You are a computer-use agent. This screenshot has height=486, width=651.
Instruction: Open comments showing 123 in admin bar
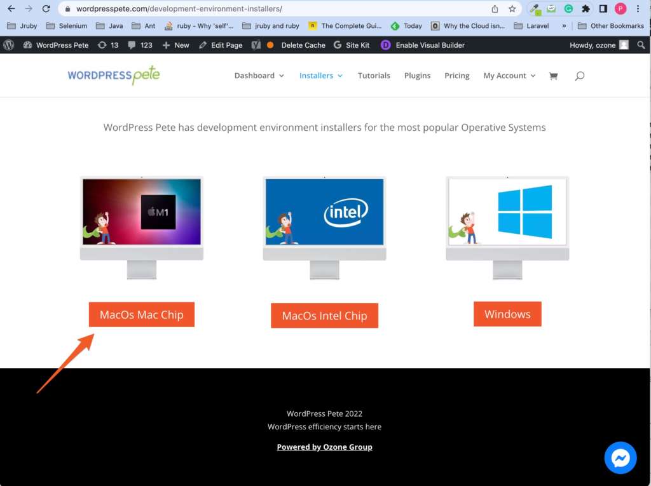[x=140, y=45]
